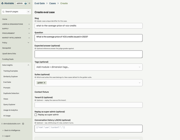Image resolution: width=180 pixels, height=140 pixels.
Task: Collapse the sidebar with double-chevron icon
Action: tap(30, 3)
